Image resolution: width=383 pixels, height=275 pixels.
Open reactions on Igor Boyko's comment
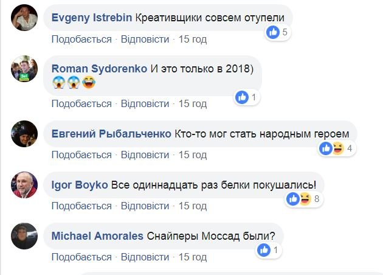tap(299, 198)
